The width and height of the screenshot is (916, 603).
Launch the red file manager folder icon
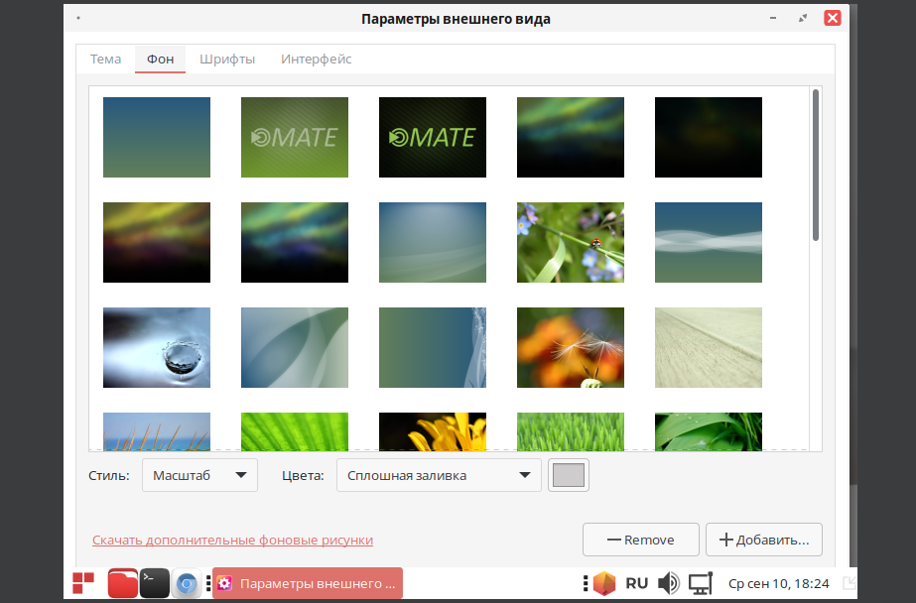[x=123, y=583]
